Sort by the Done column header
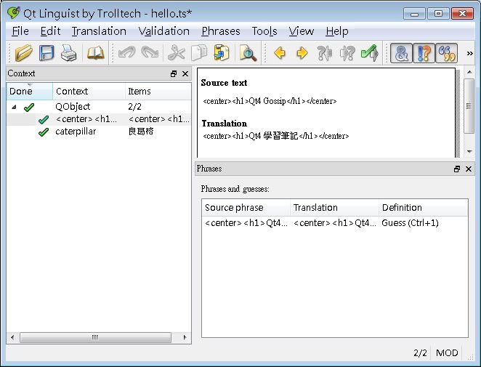The width and height of the screenshot is (481, 367). [30, 91]
